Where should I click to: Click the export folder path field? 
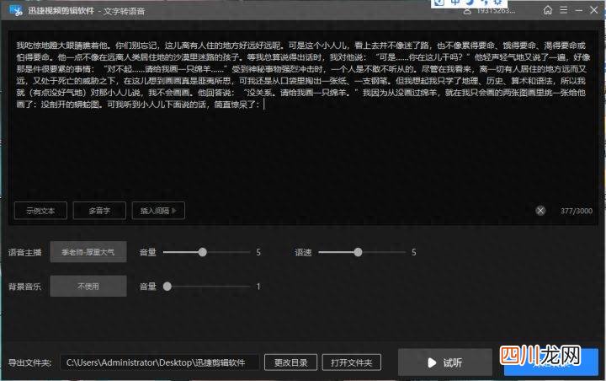159,362
